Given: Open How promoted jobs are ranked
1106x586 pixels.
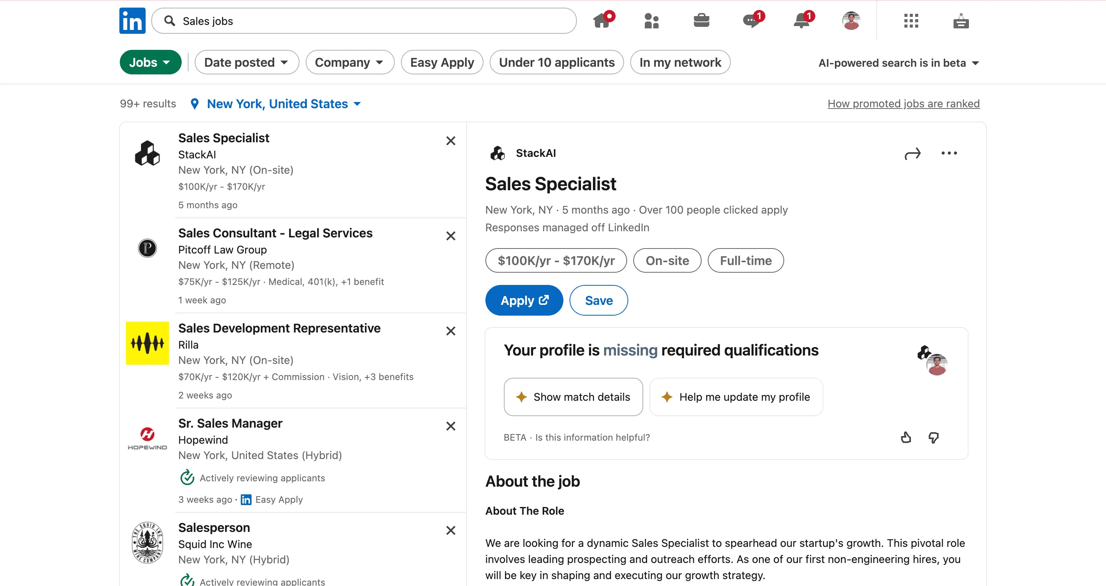Looking at the screenshot, I should click(x=903, y=103).
